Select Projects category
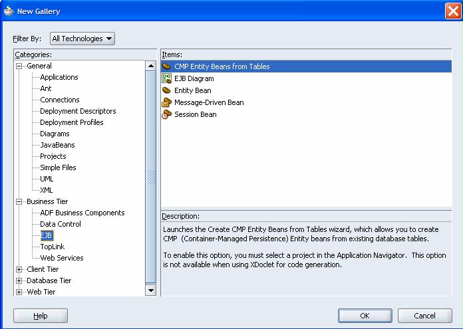Viewport: 463px width, 329px height. (53, 156)
